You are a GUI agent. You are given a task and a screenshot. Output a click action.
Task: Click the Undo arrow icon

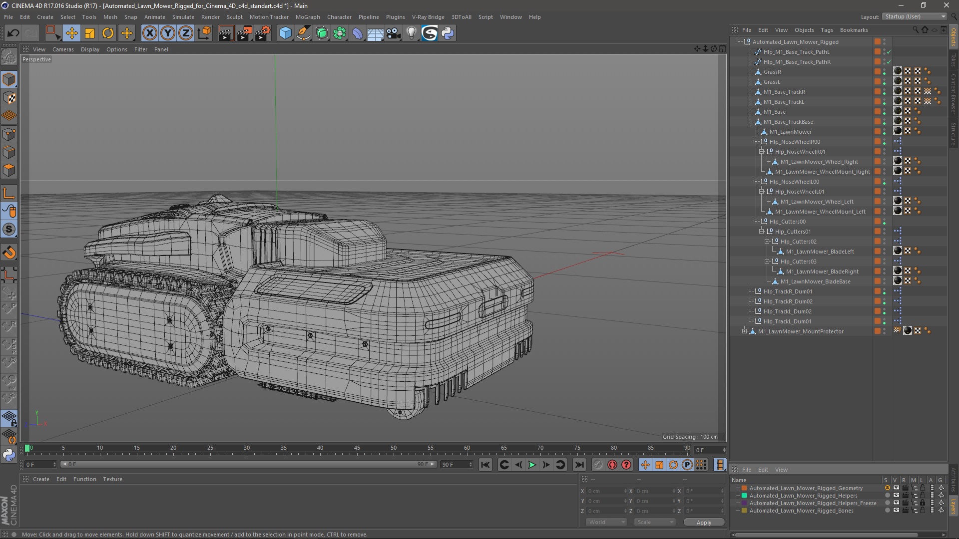point(13,33)
